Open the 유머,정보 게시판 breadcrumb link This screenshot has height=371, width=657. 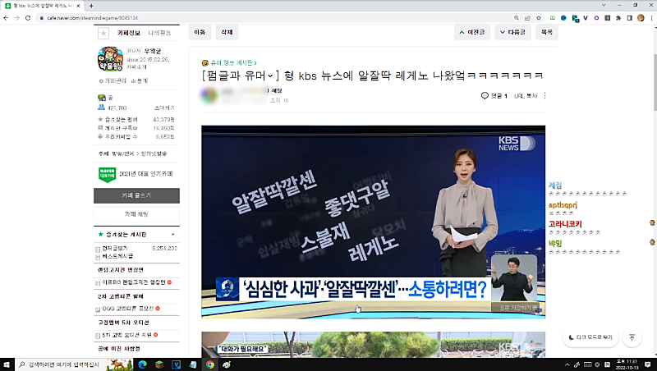(233, 63)
